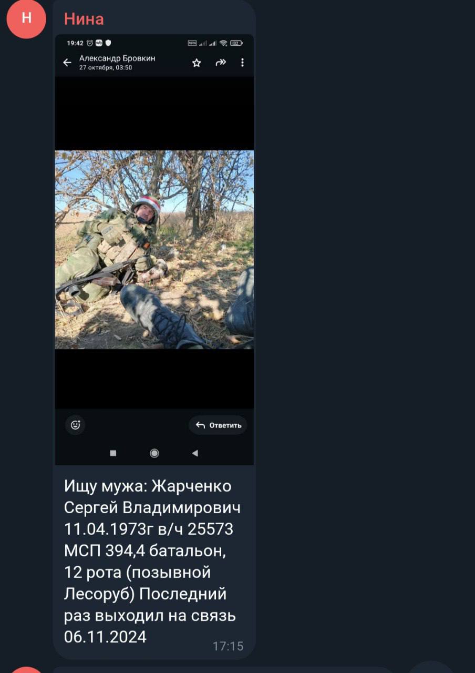Image resolution: width=475 pixels, height=673 pixels.
Task: Tap the square recent apps navigation icon
Action: tap(113, 453)
